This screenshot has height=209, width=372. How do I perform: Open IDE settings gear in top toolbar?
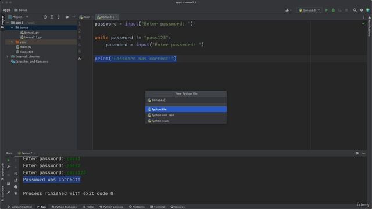point(362,10)
